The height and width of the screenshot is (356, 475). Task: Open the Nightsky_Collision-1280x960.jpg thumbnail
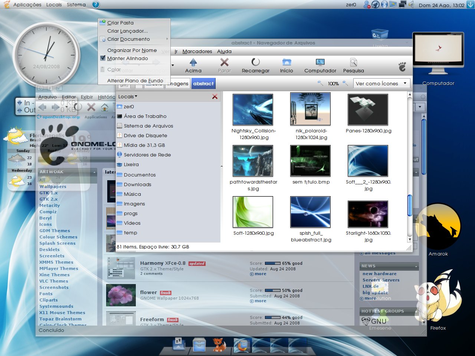(x=253, y=109)
